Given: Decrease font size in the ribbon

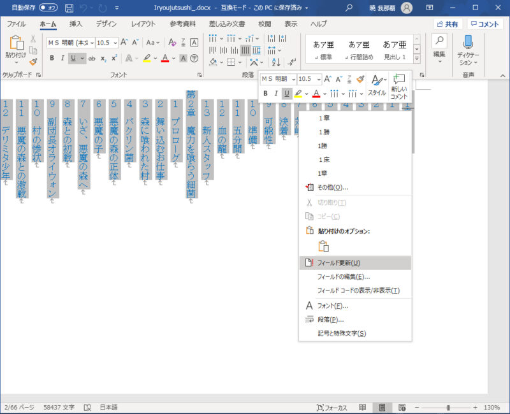Looking at the screenshot, I should click(x=135, y=42).
